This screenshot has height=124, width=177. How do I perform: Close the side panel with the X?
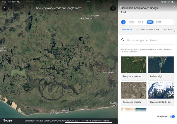tap(121, 7)
